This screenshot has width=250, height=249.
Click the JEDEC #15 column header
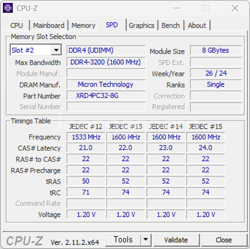tap(205, 127)
